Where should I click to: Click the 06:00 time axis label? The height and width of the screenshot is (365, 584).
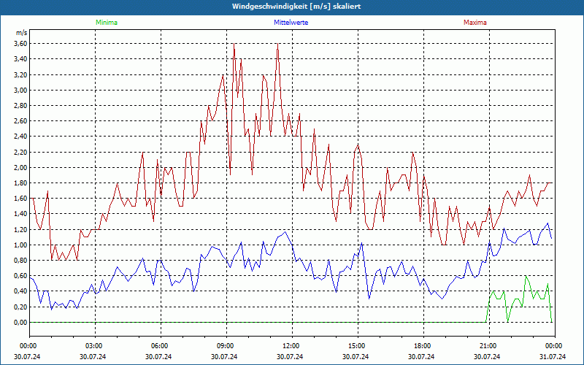coord(161,345)
